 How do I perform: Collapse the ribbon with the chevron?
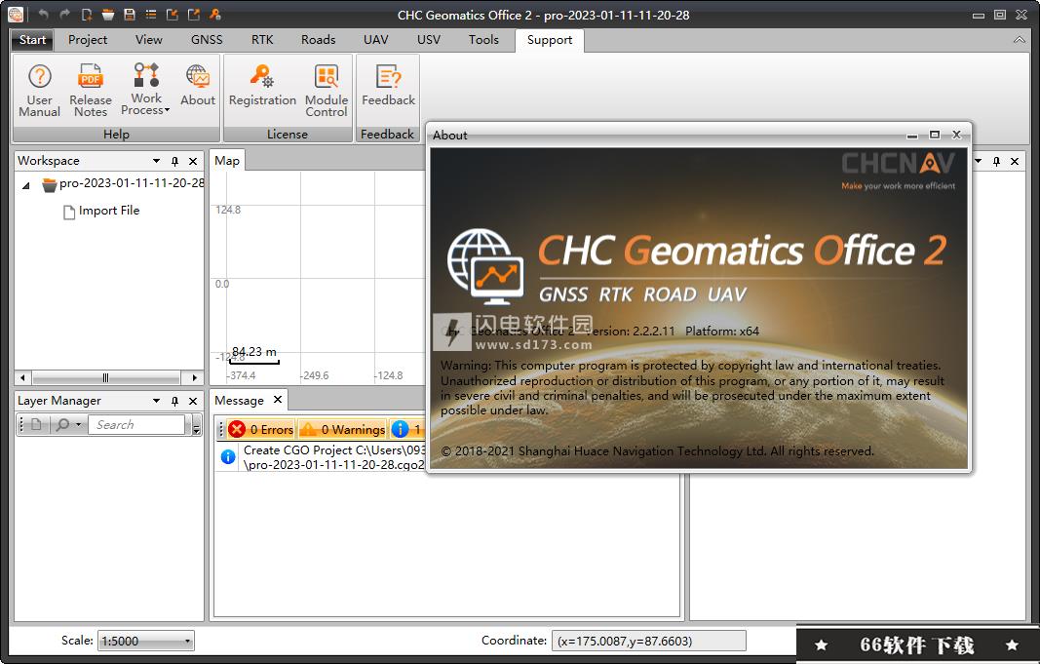(1020, 40)
